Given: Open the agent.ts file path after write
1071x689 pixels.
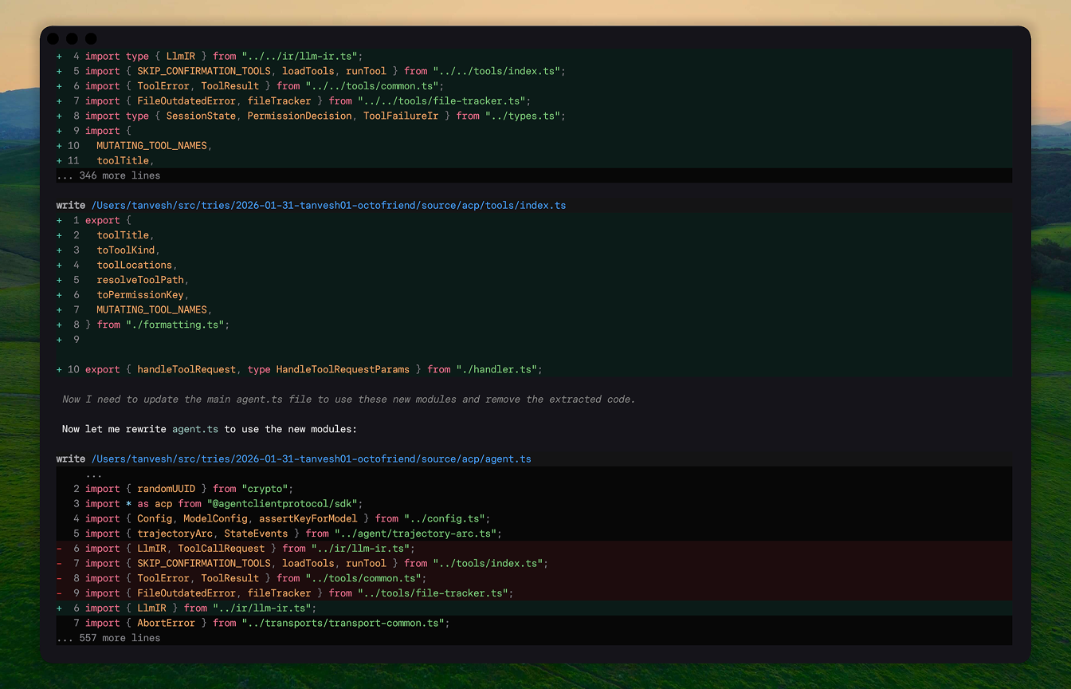Looking at the screenshot, I should (311, 459).
